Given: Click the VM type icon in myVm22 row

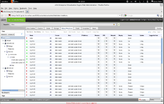Looking at the screenshot, I should [51, 80].
